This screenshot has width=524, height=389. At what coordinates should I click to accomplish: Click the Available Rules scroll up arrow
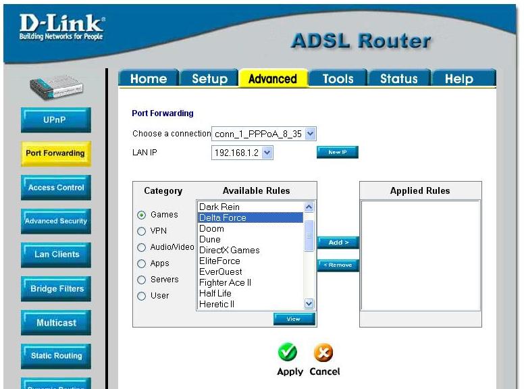309,207
